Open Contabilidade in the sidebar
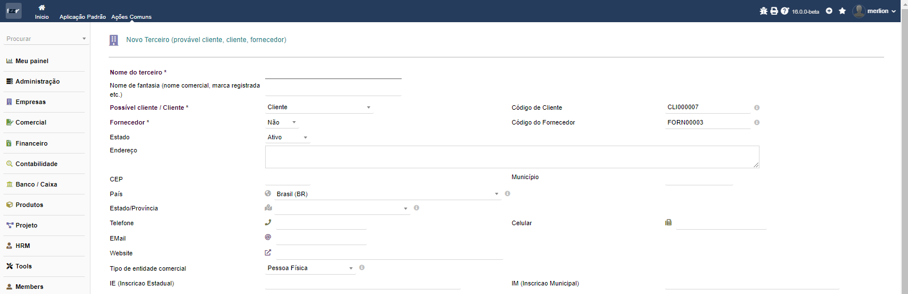The width and height of the screenshot is (908, 294). pyautogui.click(x=36, y=164)
